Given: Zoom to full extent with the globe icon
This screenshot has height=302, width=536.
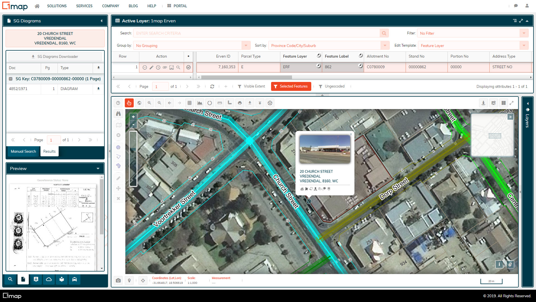Looking at the screenshot, I should [139, 103].
